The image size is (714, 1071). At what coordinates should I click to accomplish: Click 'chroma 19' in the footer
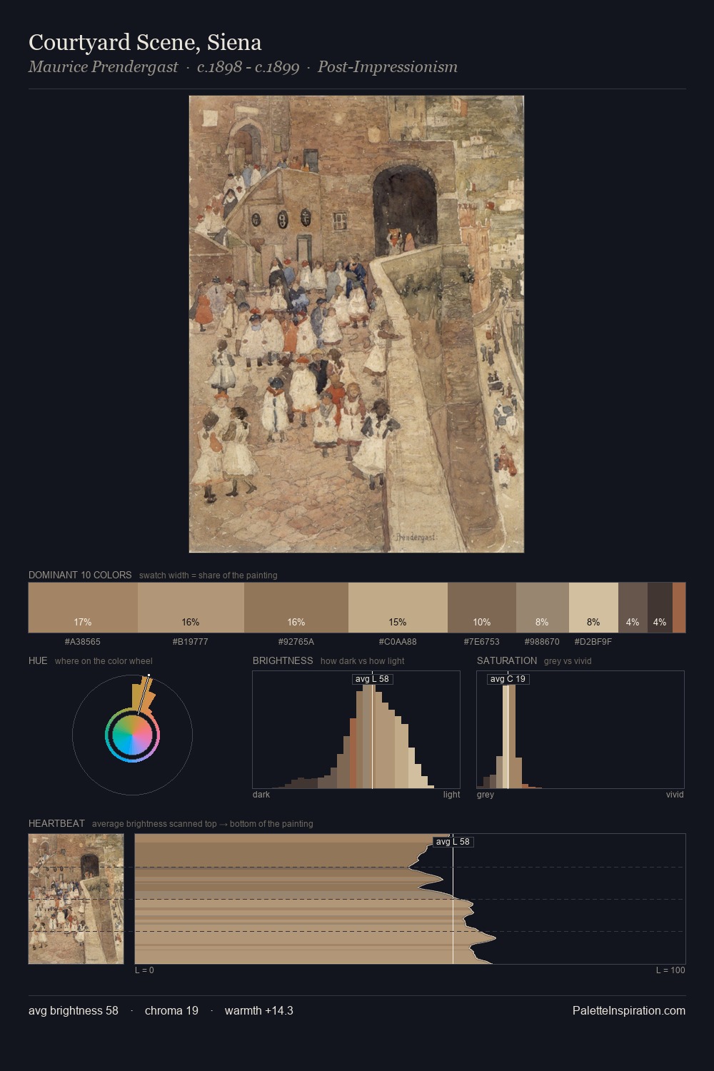click(x=171, y=1010)
